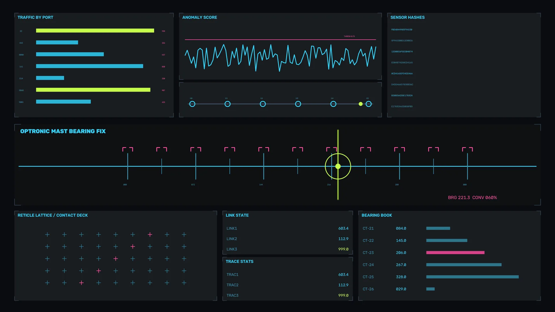Click the port 22 traffic bar
This screenshot has height=312, width=555.
[x=95, y=31]
